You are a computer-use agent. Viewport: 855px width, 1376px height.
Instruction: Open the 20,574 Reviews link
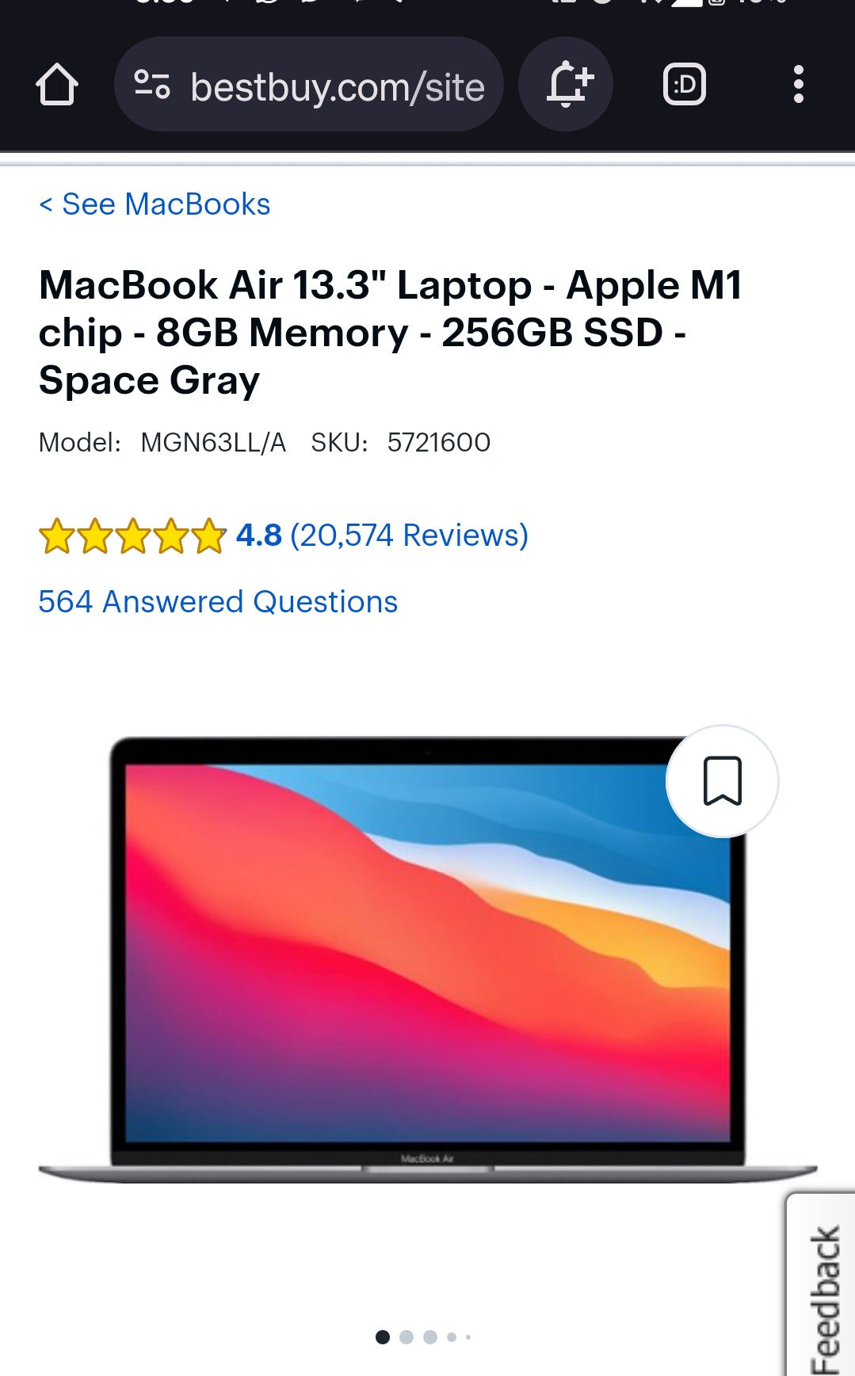[x=409, y=536]
